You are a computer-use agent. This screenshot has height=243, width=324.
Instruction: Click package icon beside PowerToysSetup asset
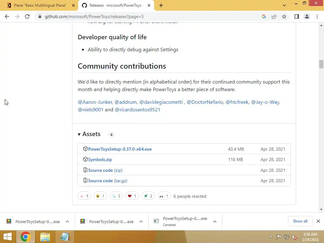click(85, 149)
